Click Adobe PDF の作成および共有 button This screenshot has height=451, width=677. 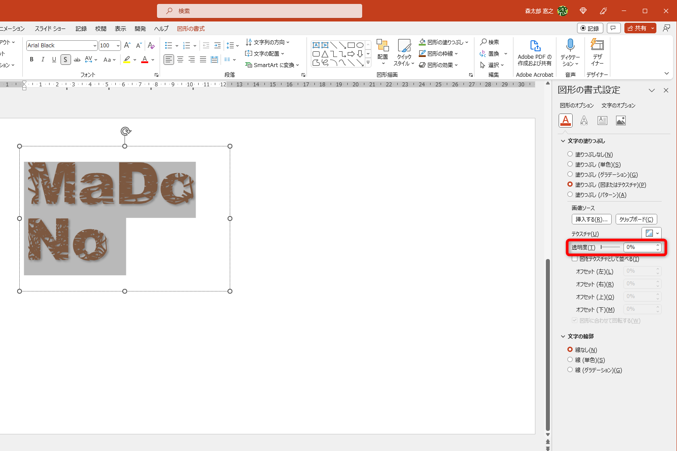(534, 53)
